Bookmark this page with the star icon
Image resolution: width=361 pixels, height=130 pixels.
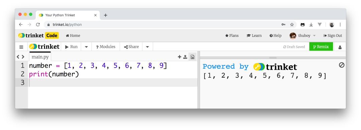click(x=292, y=24)
